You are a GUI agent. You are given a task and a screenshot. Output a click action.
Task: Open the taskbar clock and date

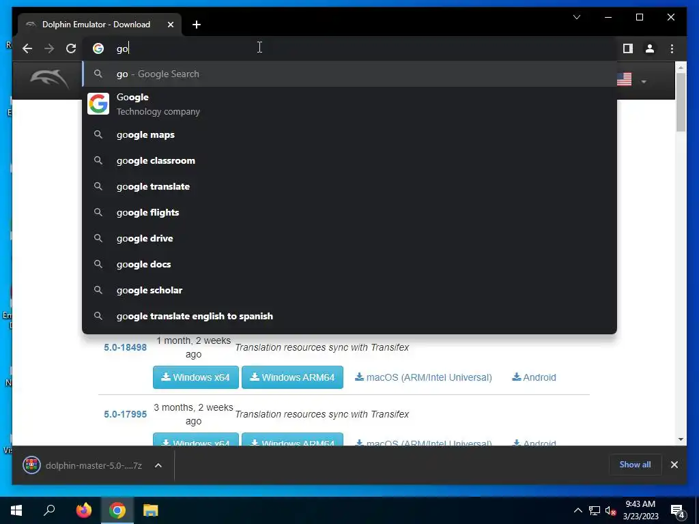pos(640,510)
